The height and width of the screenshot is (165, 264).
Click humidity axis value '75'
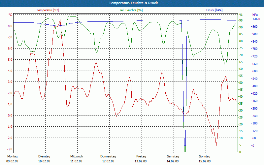click(241, 48)
